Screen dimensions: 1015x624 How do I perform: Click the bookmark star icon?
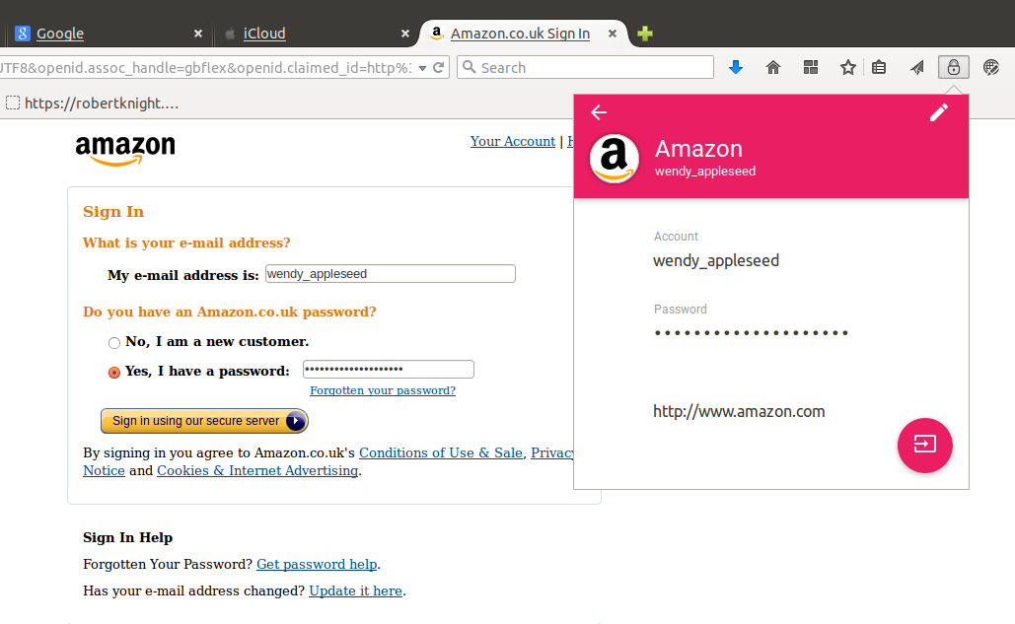point(848,67)
